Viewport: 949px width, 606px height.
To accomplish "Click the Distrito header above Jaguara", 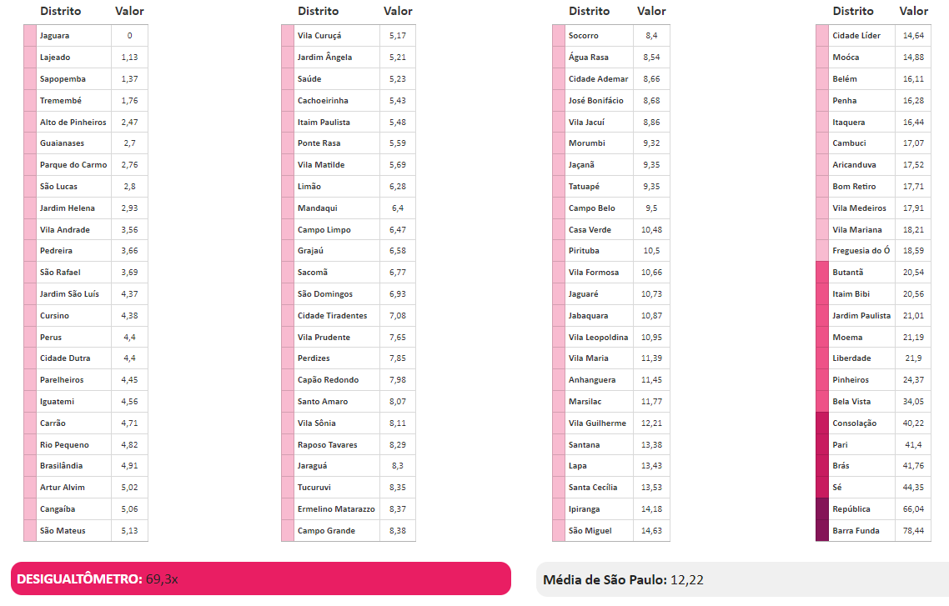I will pyautogui.click(x=60, y=12).
